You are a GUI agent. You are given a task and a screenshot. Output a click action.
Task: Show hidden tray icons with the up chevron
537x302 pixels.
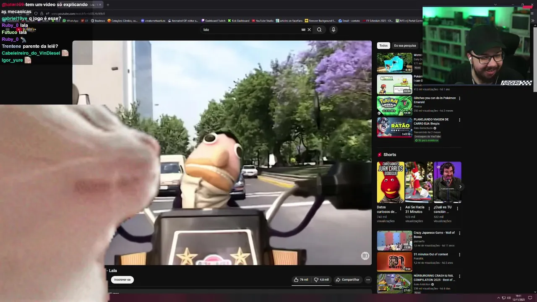[498, 298]
